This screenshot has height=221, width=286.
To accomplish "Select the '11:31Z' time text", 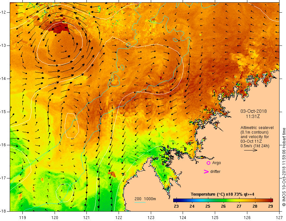I will tap(253, 116).
